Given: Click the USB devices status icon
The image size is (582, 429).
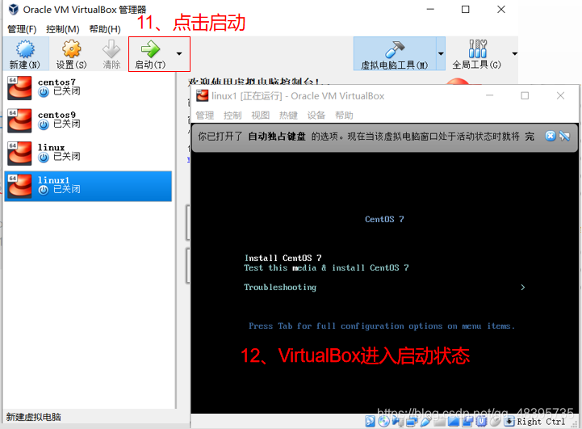Looking at the screenshot, I should [425, 421].
